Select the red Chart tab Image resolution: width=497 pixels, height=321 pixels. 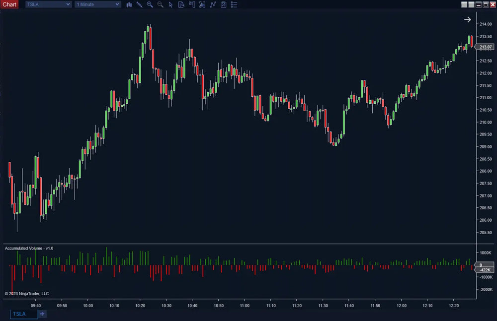tap(9, 4)
